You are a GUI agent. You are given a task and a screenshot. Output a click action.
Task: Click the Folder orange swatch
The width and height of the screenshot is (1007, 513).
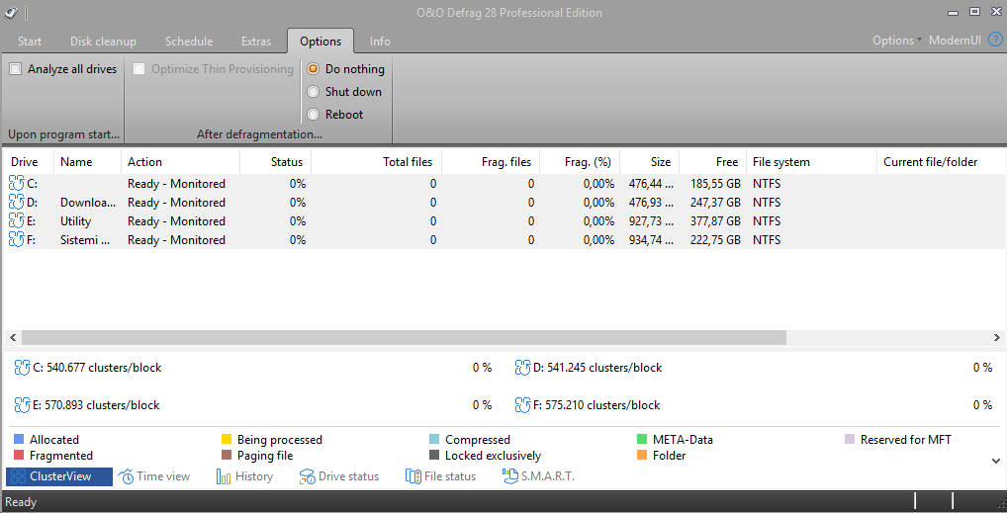tap(642, 456)
